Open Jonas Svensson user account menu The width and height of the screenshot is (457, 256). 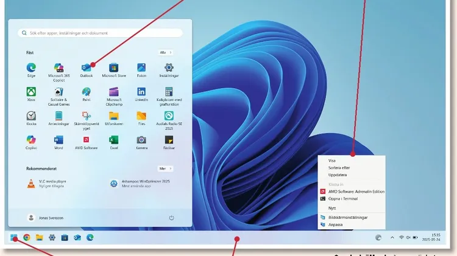(45, 218)
